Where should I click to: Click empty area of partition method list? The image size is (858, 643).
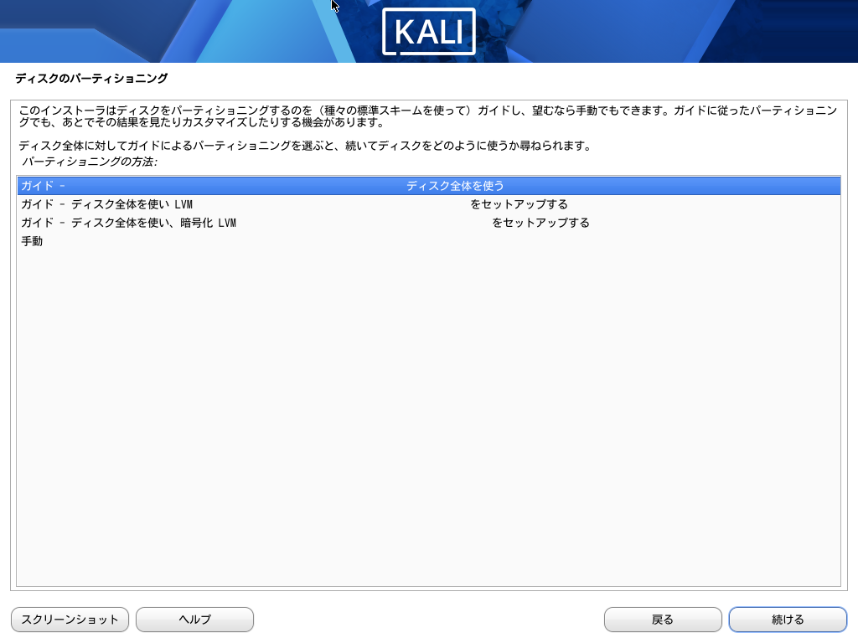(428, 415)
